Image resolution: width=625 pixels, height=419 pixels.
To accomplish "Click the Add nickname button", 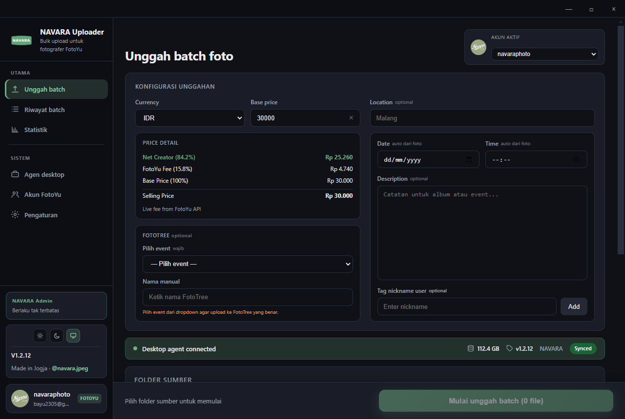I will [574, 306].
